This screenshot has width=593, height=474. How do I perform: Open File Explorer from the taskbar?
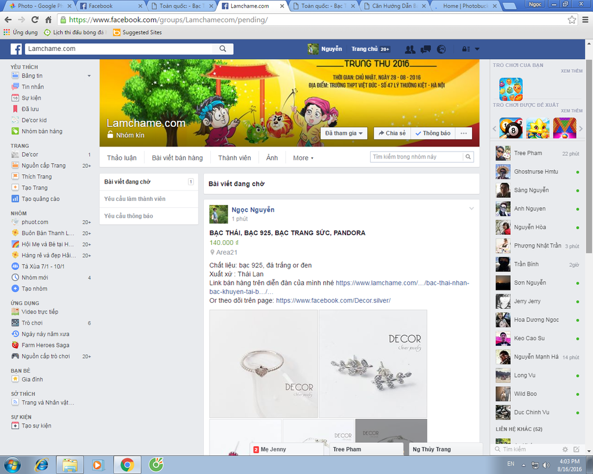(70, 465)
